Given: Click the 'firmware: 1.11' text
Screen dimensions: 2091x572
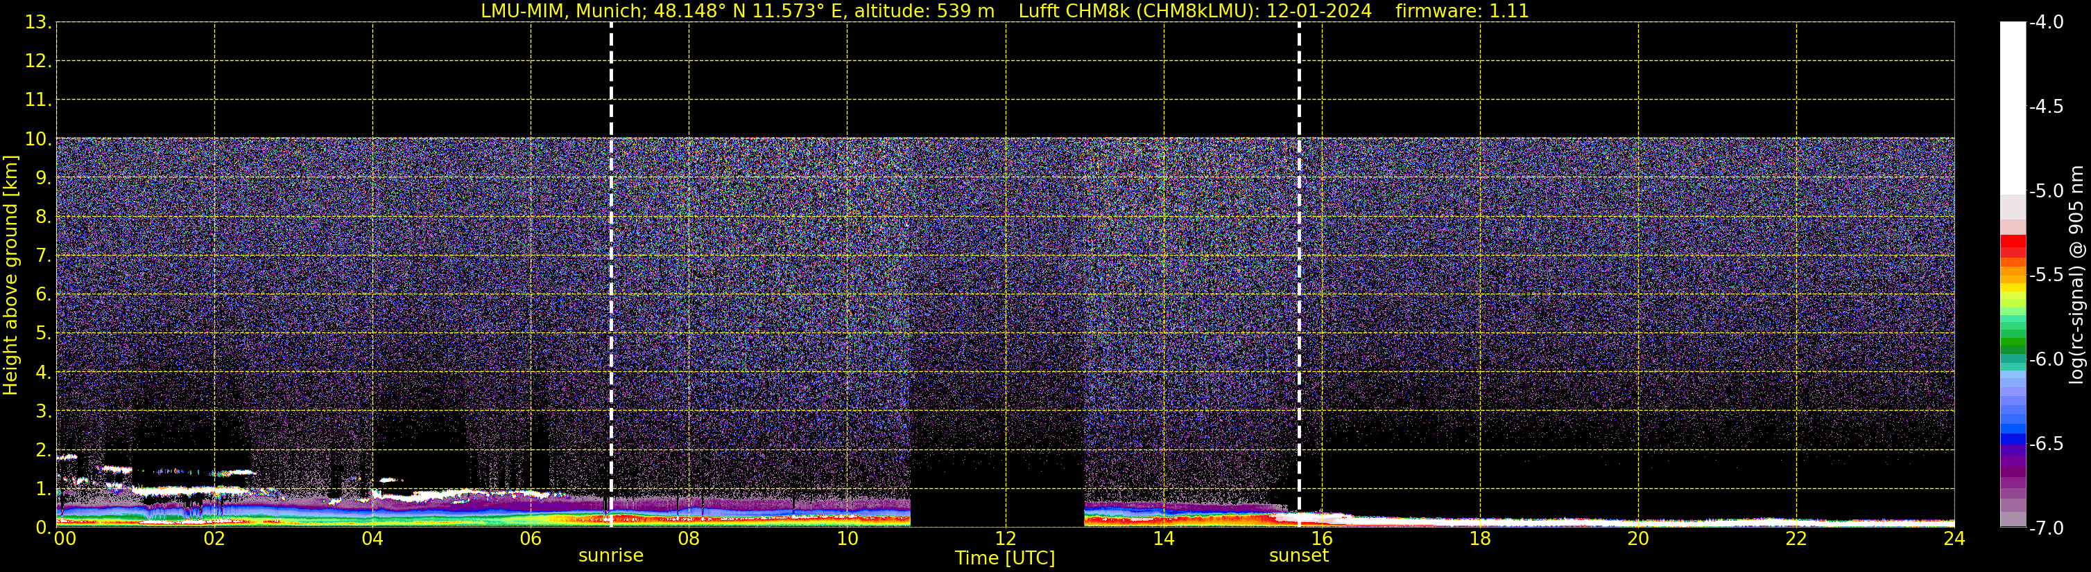Looking at the screenshot, I should (1462, 11).
